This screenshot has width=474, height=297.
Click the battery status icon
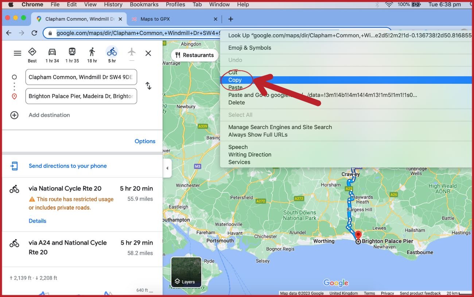pos(416,4)
